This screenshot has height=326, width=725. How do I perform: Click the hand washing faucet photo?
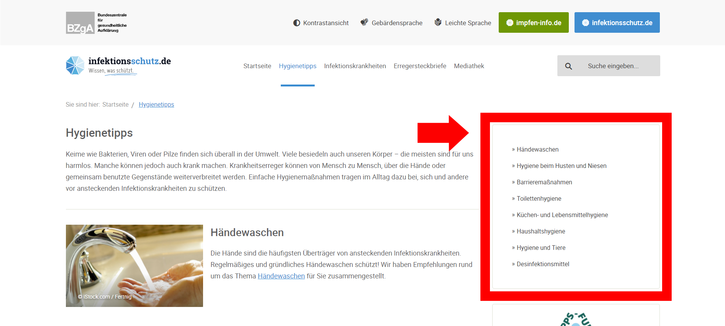pos(134,266)
